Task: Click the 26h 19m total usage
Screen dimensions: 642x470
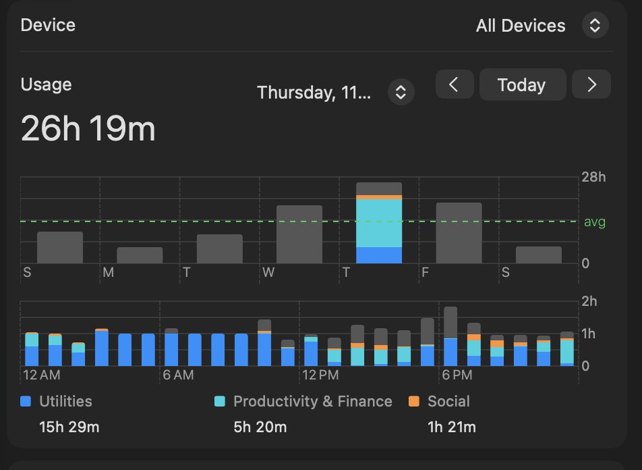Action: pos(88,128)
